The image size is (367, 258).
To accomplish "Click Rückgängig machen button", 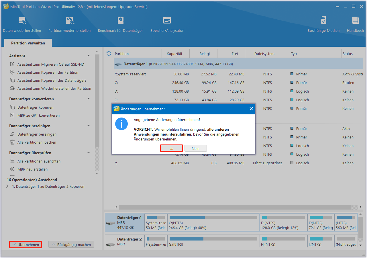I will point(71,245).
